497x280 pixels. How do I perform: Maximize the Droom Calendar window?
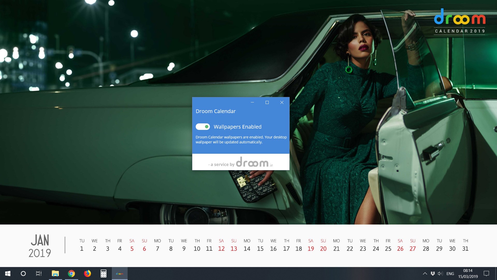267,102
